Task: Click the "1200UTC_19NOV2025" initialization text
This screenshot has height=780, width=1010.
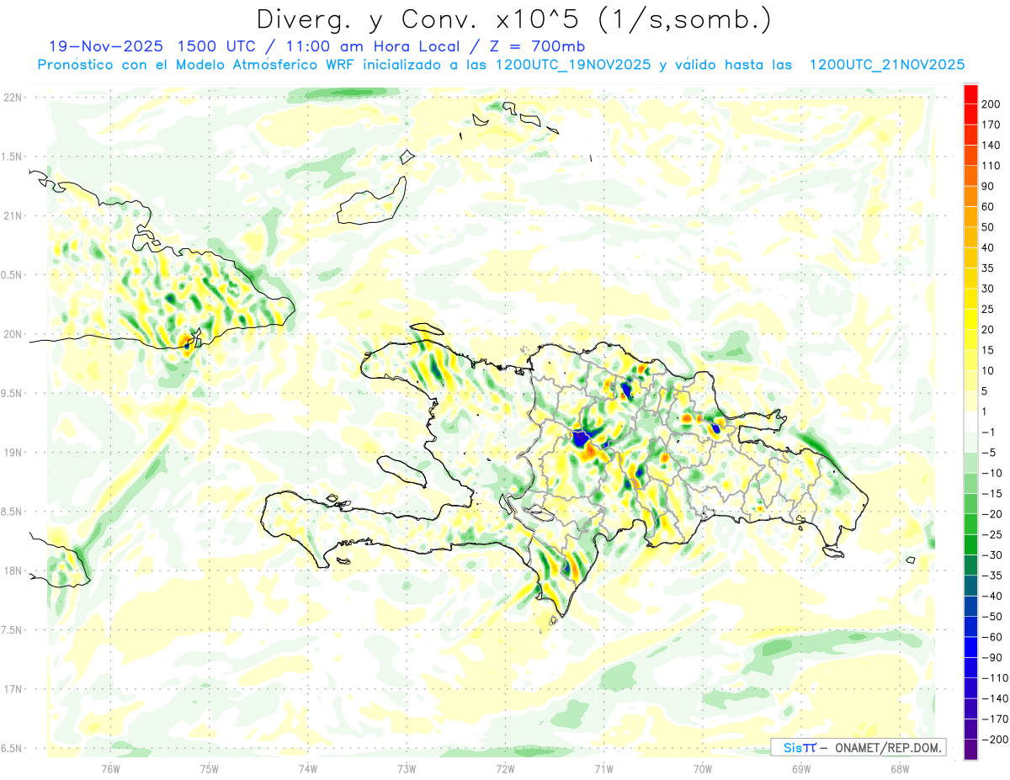Action: click(x=572, y=65)
